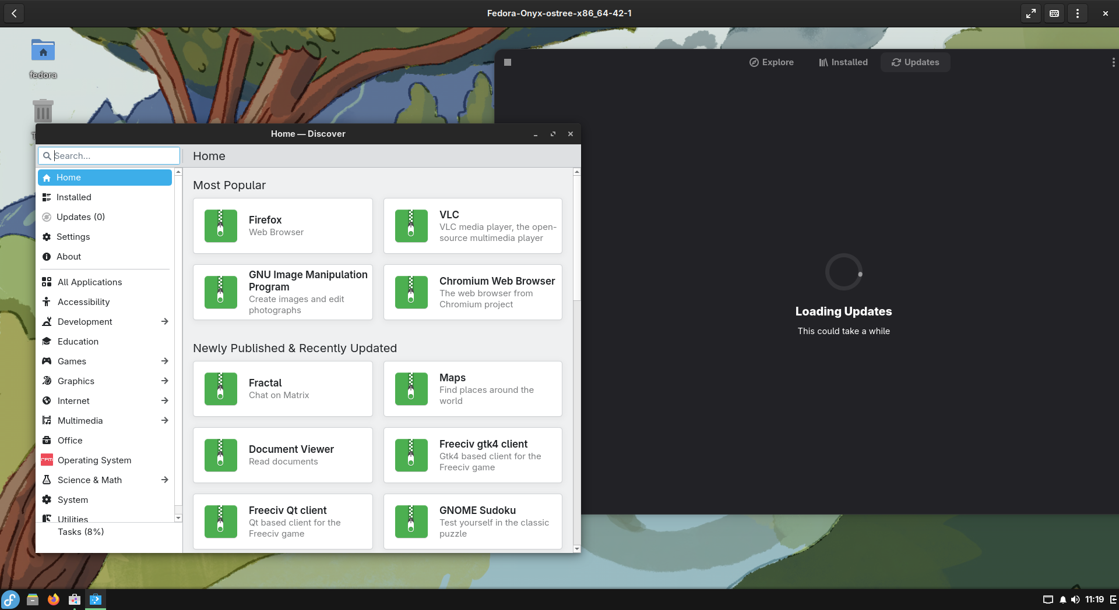Open the VM viewer three-dot menu
The width and height of the screenshot is (1119, 610).
pos(1078,13)
